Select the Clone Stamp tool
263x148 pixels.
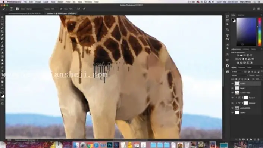click(2, 46)
